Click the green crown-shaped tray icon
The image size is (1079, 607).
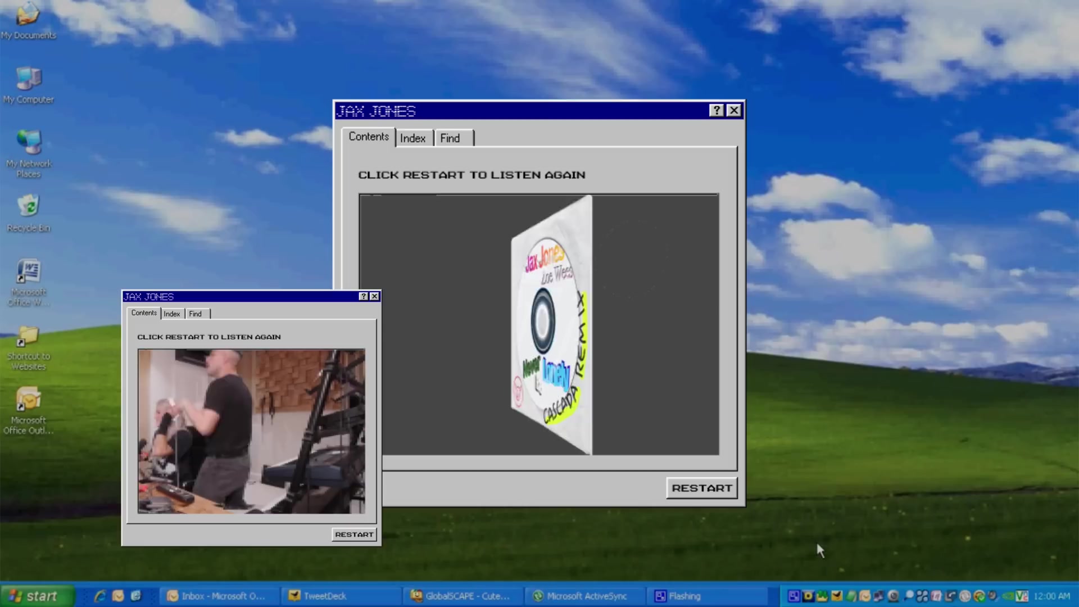(822, 596)
